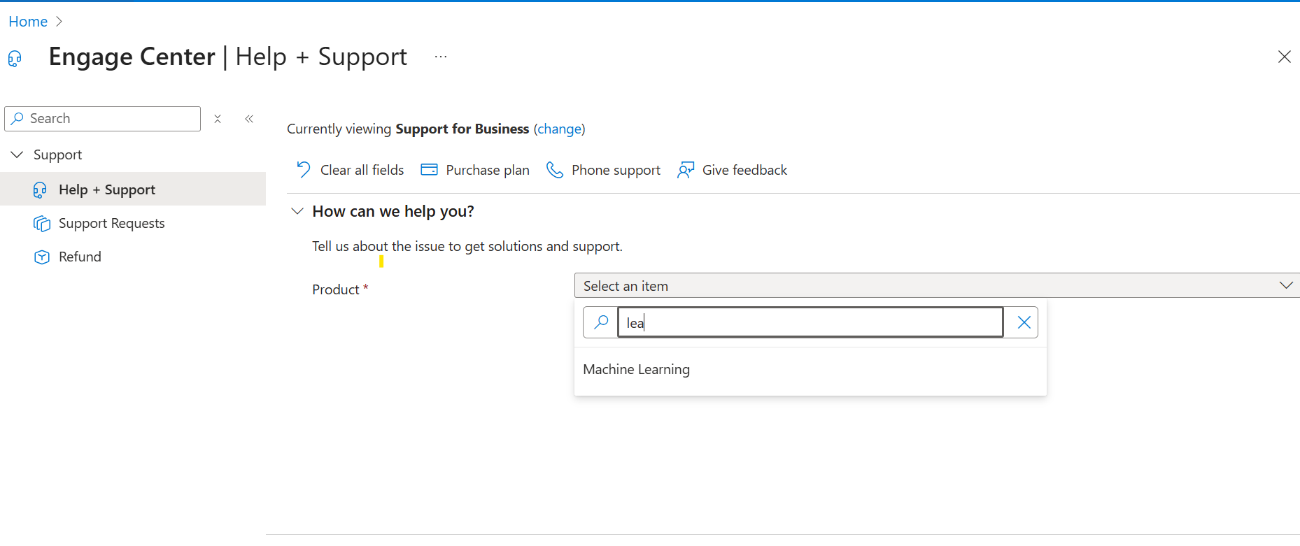Collapse the sidebar with double chevron
1300x546 pixels.
click(249, 119)
